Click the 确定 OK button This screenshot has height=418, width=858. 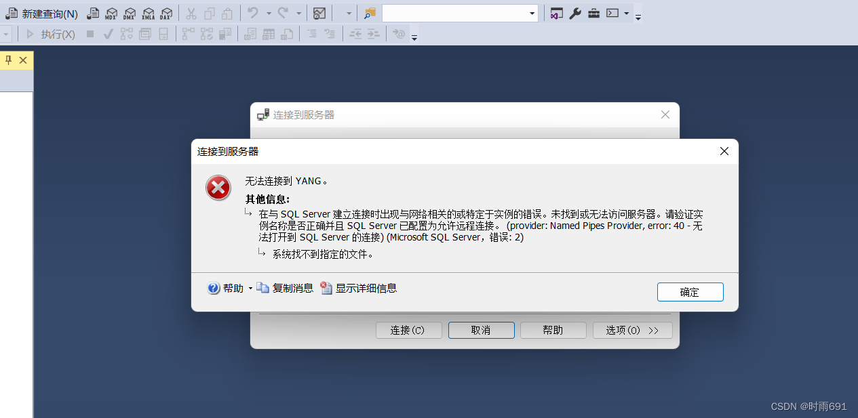click(x=690, y=292)
